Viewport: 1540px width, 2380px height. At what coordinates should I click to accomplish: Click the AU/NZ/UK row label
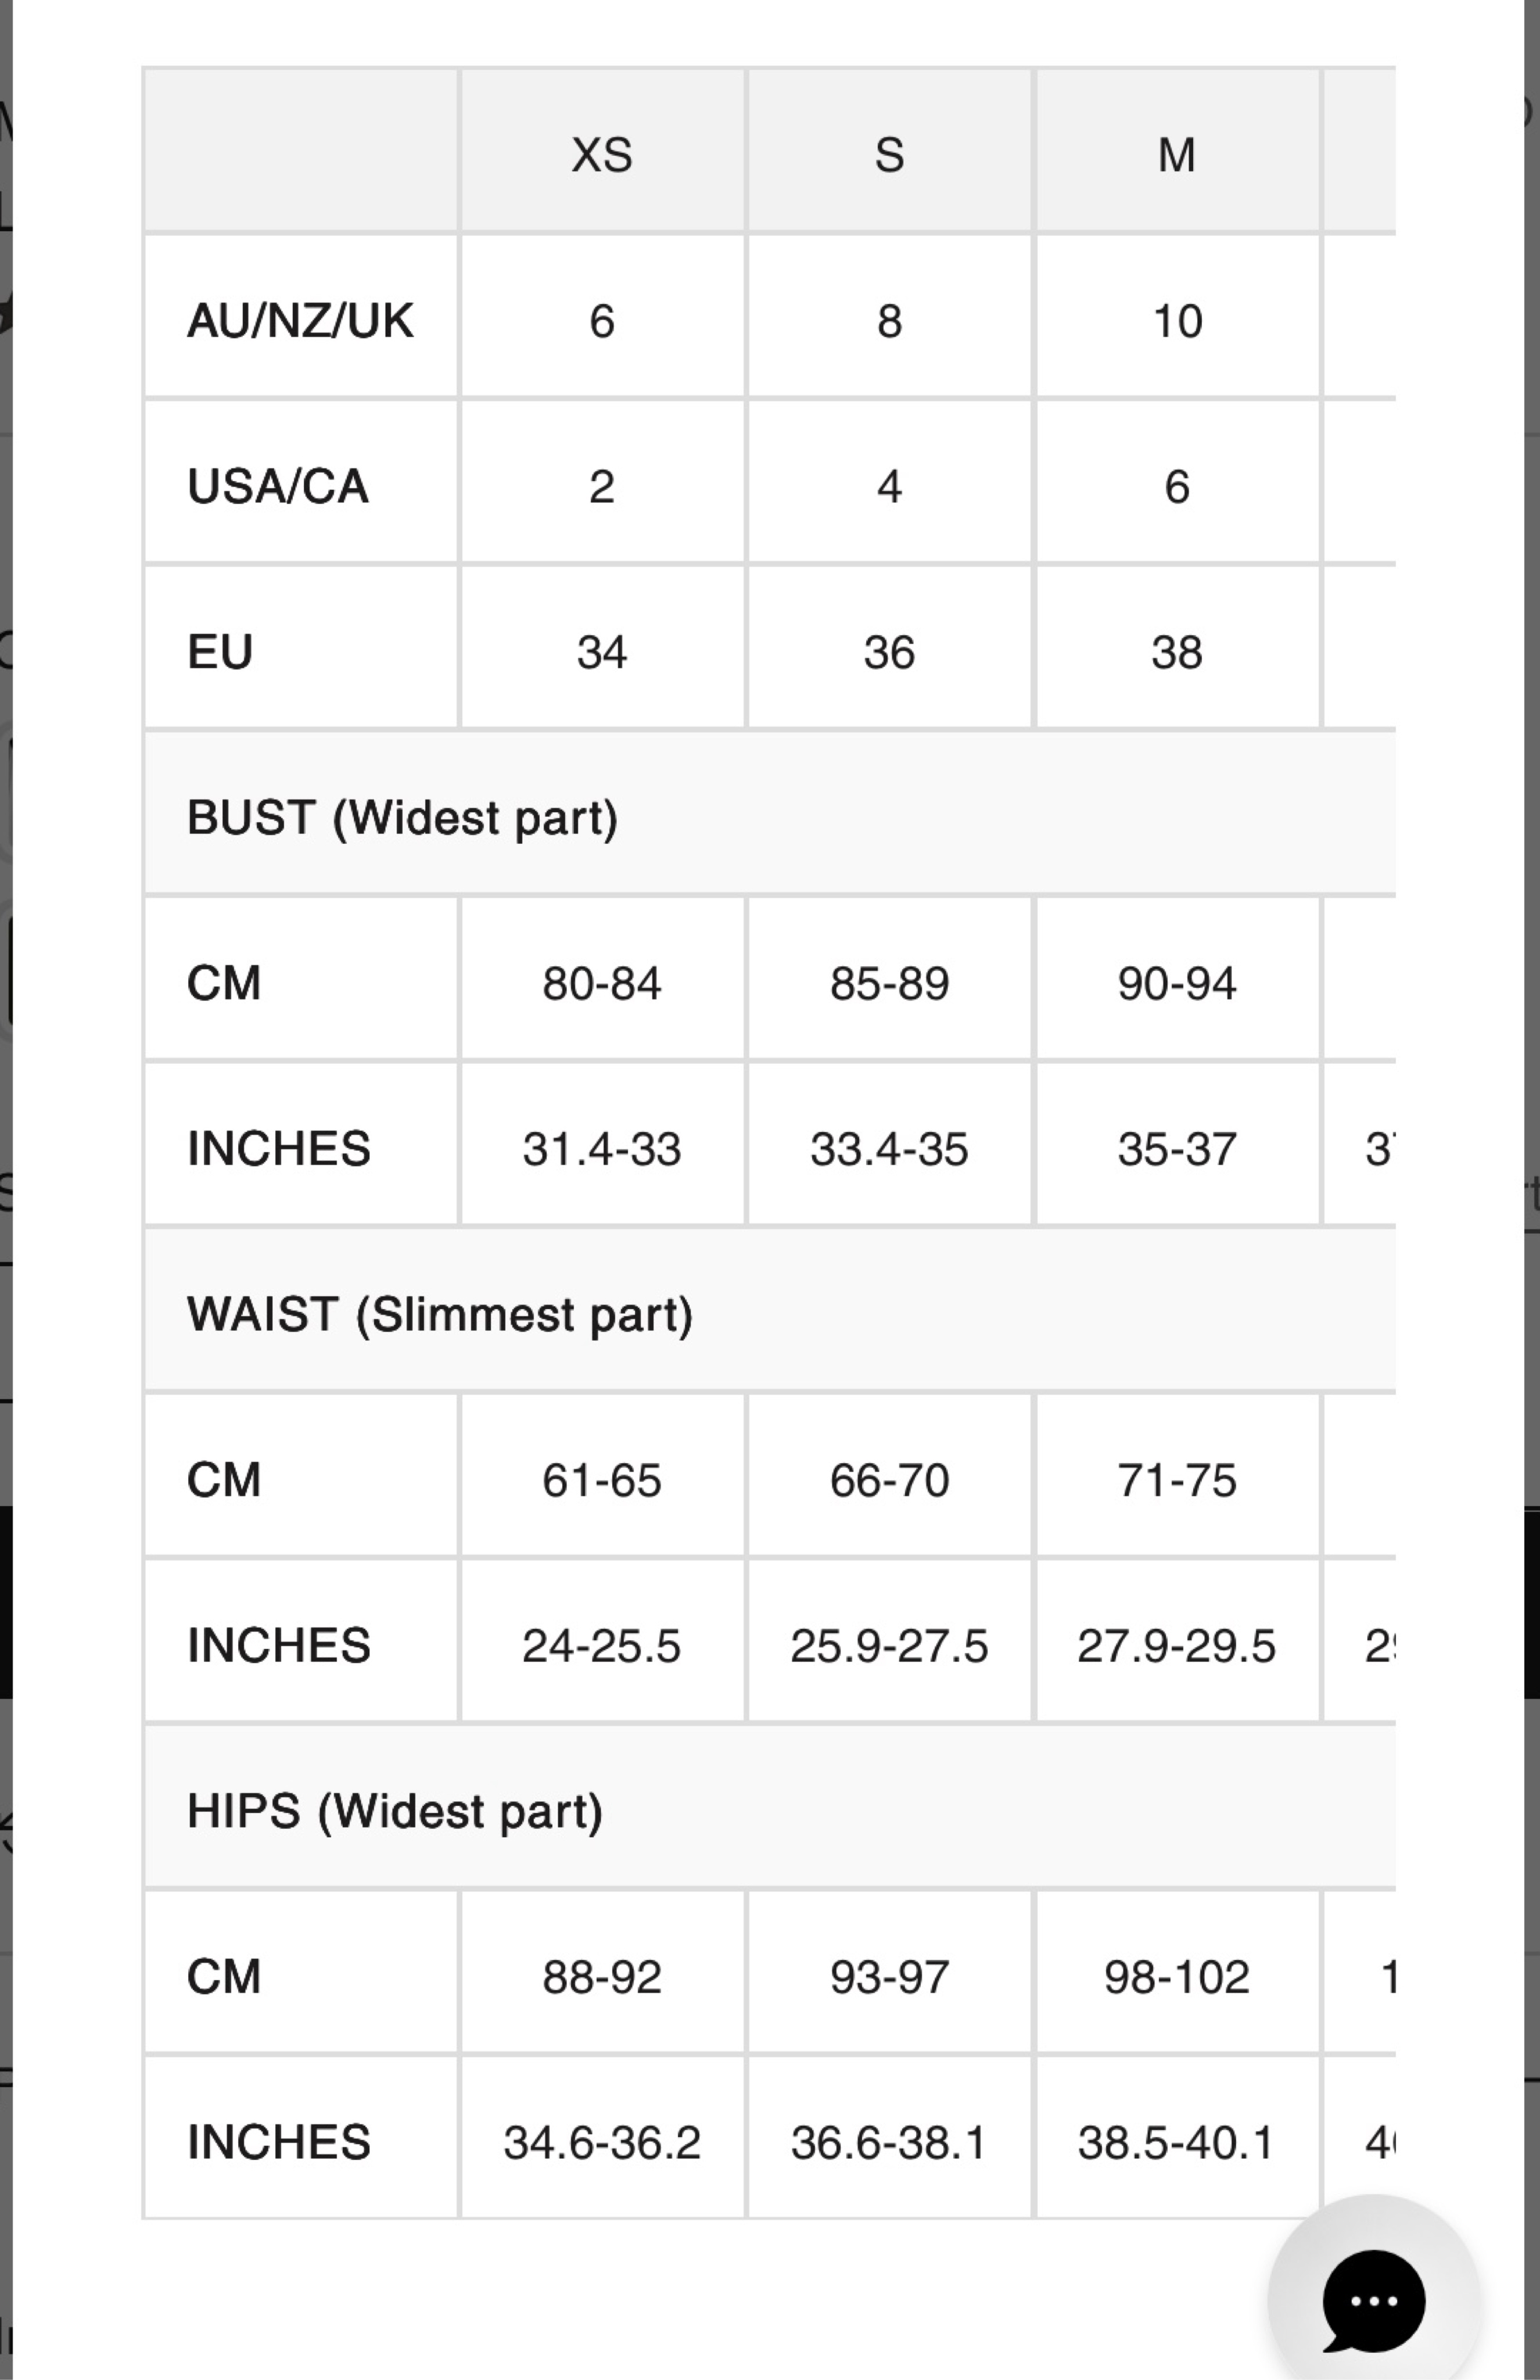click(x=300, y=321)
